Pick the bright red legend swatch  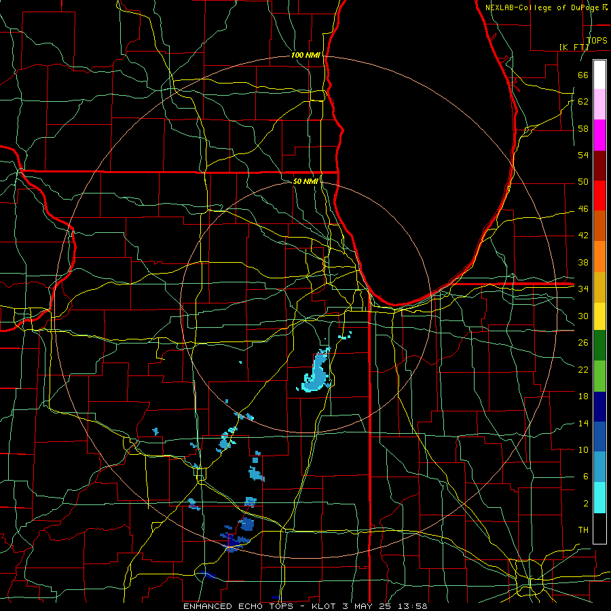(599, 196)
